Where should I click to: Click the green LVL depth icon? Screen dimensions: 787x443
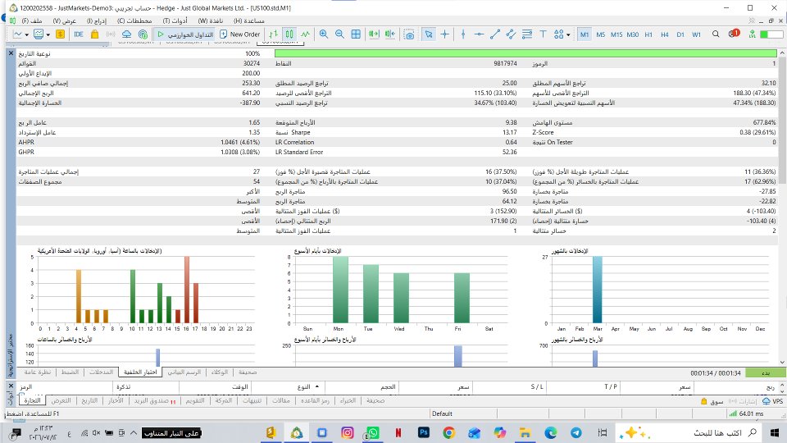point(752,34)
